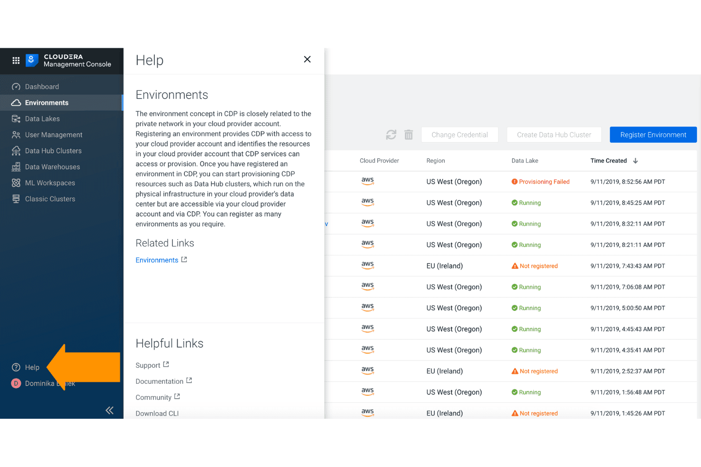Click the 9/11/2019, 8:32:11 AM PDT timestamp
The height and width of the screenshot is (467, 701).
tap(628, 224)
